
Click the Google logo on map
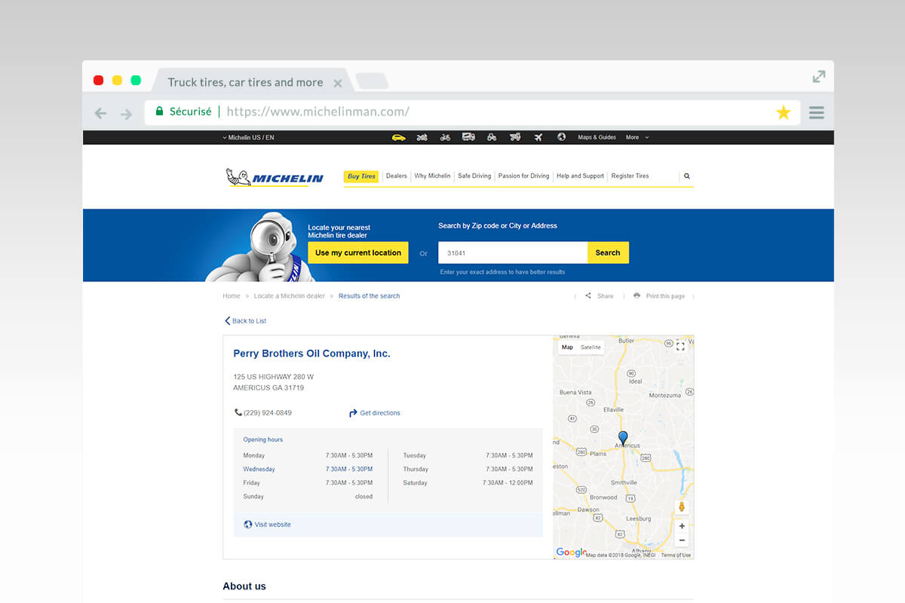coord(571,552)
